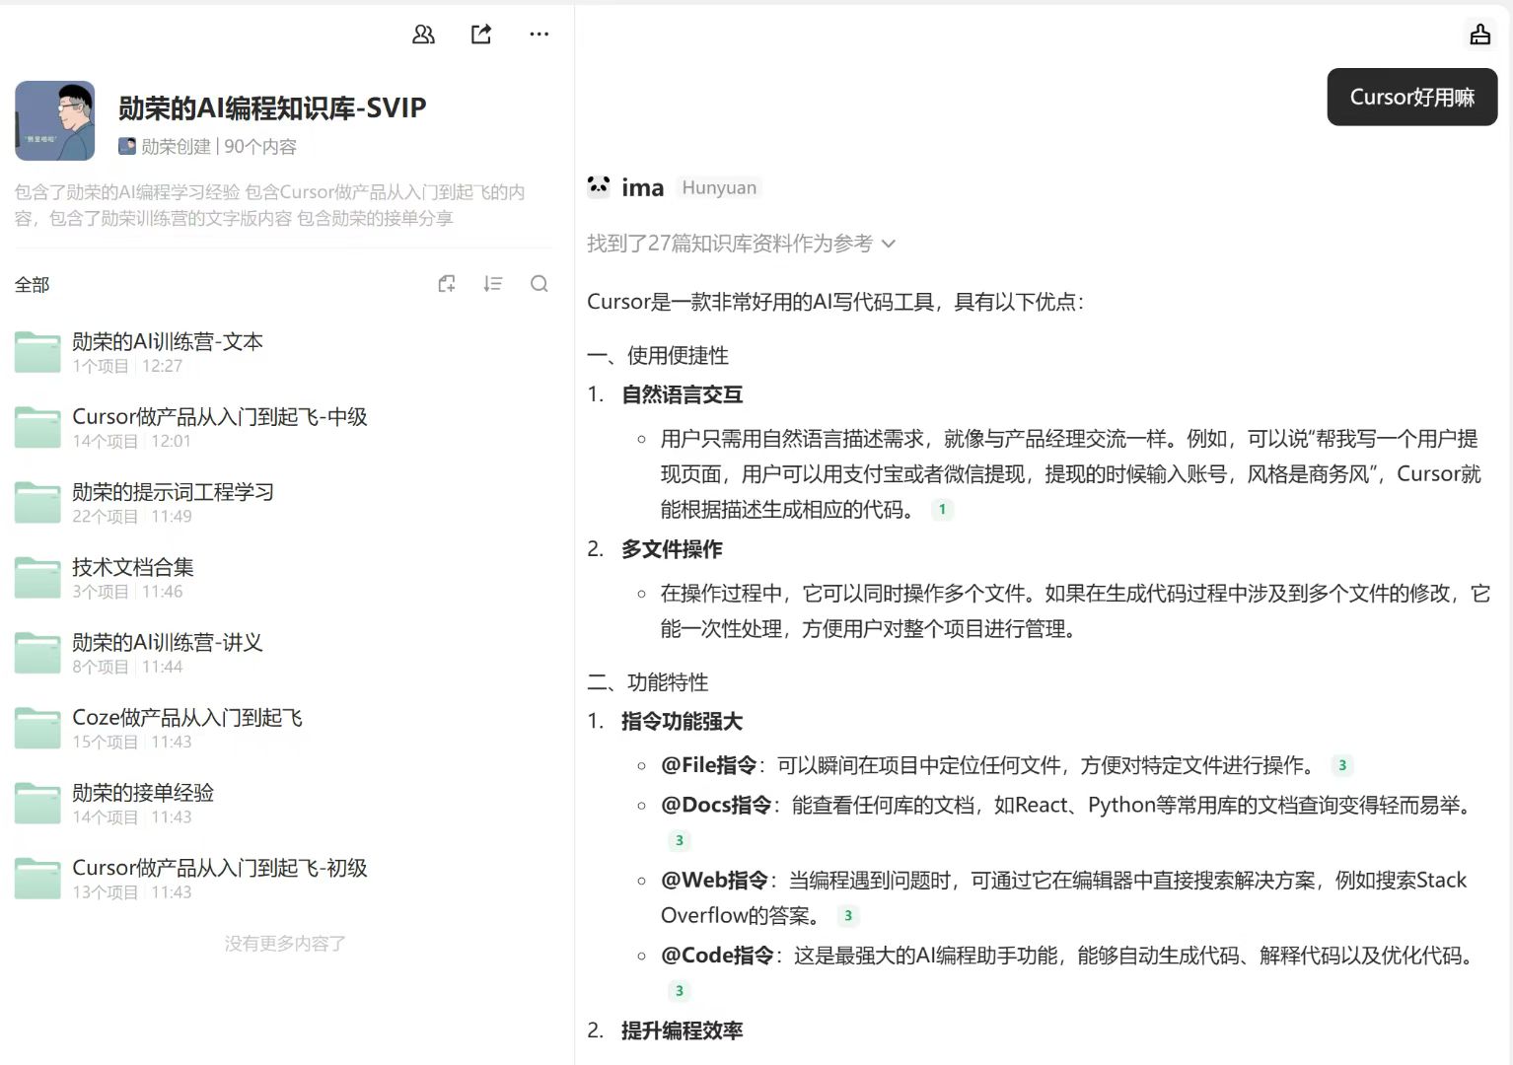
Task: Click the 90个内容 count label
Action: coord(260,146)
